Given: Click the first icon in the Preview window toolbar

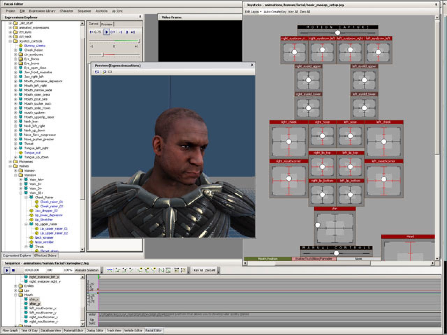Looking at the screenshot, I should click(97, 72).
